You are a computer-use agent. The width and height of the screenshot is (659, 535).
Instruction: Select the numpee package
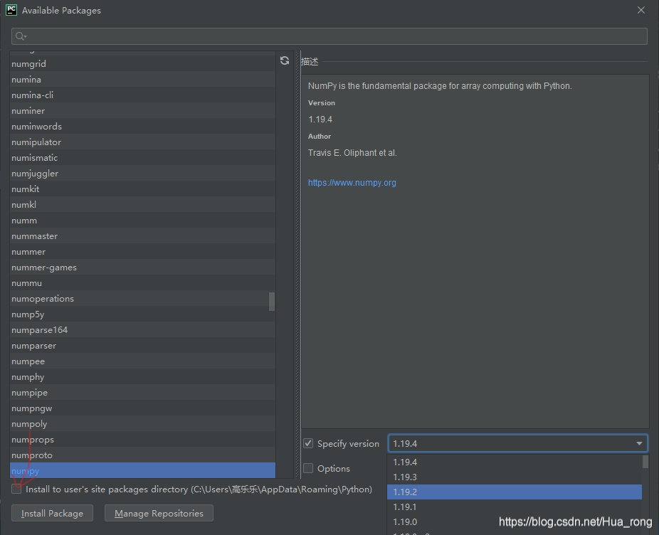point(142,361)
